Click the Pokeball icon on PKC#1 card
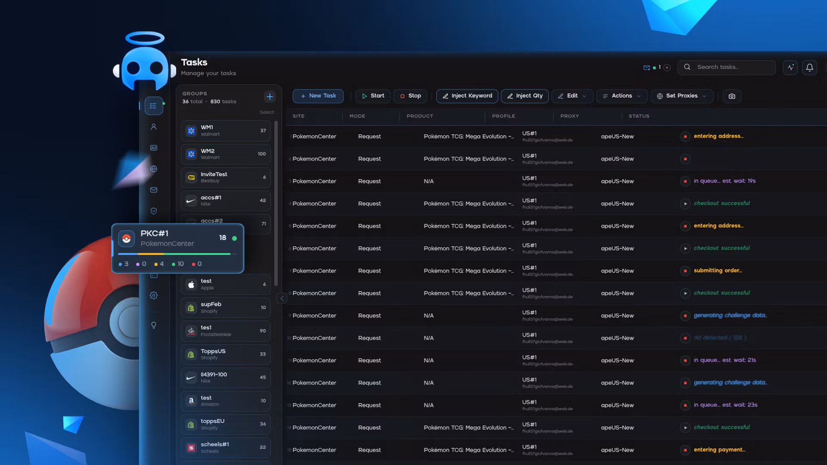The height and width of the screenshot is (465, 827). pos(126,238)
